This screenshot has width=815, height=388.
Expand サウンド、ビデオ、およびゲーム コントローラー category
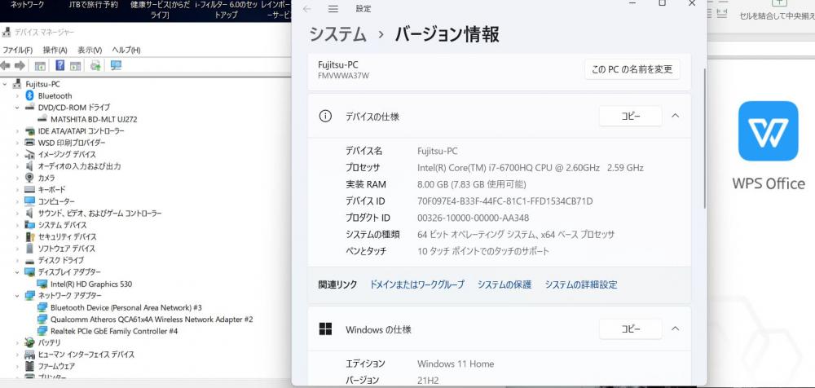pos(17,214)
